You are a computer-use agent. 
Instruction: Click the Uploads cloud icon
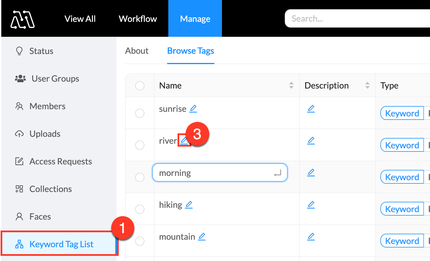coord(19,133)
